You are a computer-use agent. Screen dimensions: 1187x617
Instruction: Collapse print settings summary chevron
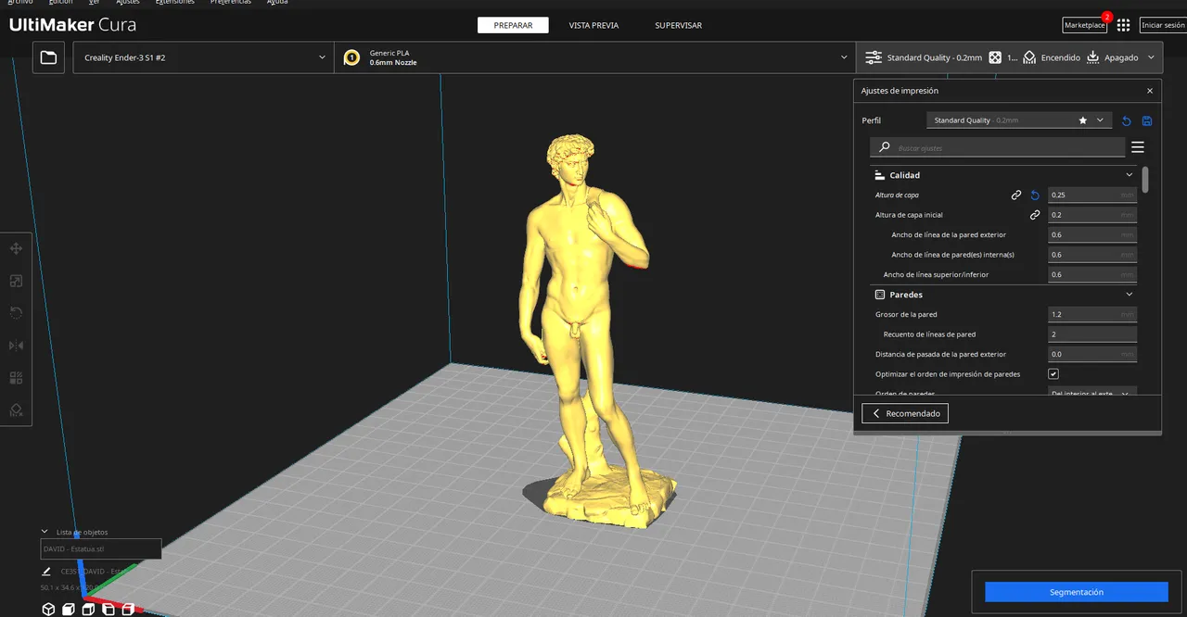1151,57
